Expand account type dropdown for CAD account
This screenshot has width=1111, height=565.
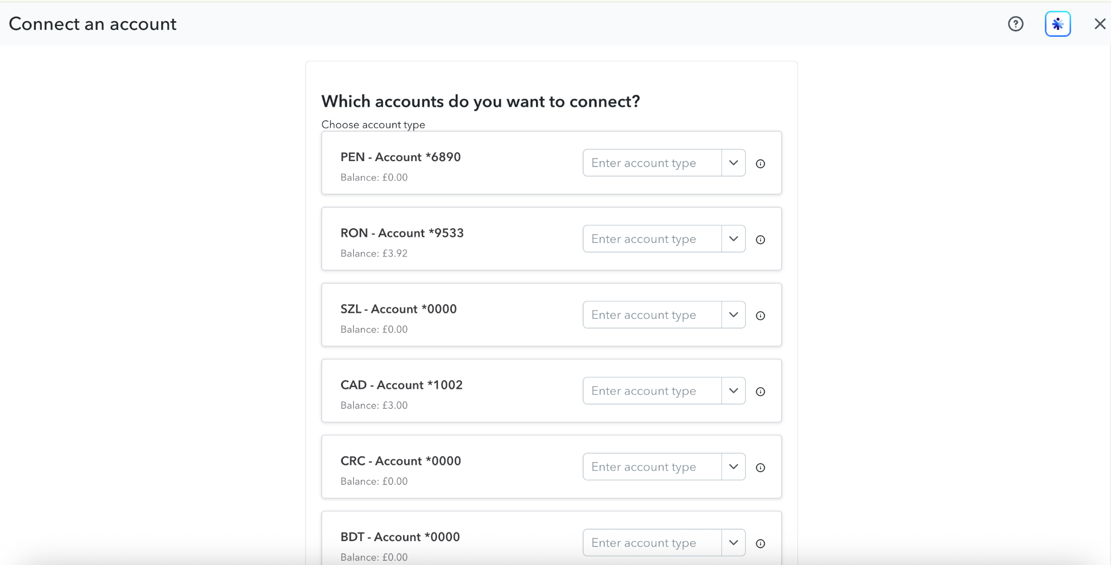click(733, 390)
